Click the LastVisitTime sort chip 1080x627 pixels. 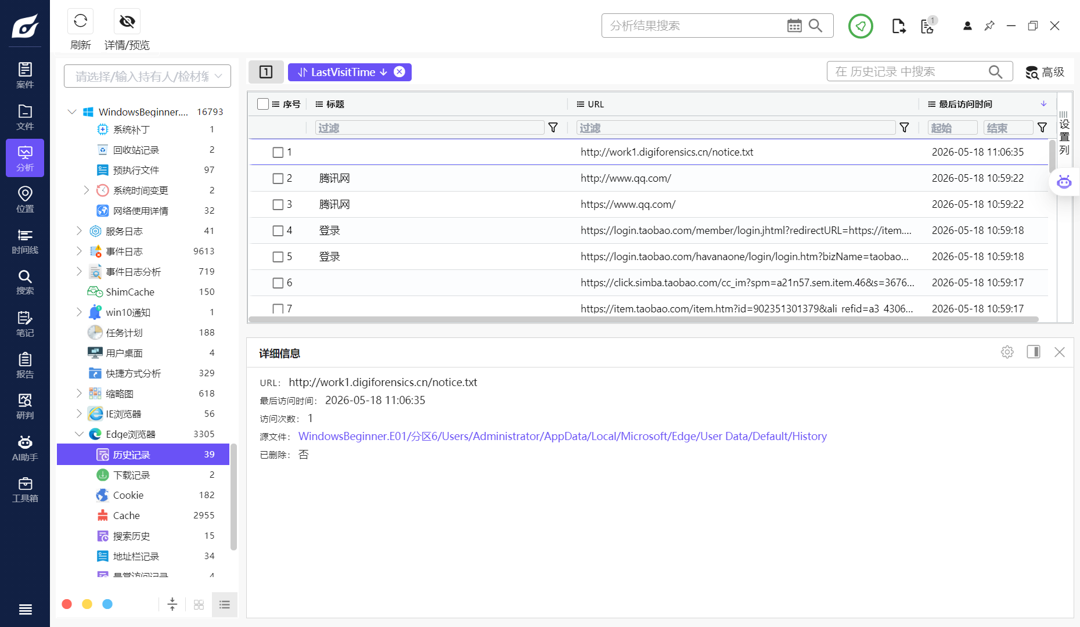point(343,72)
